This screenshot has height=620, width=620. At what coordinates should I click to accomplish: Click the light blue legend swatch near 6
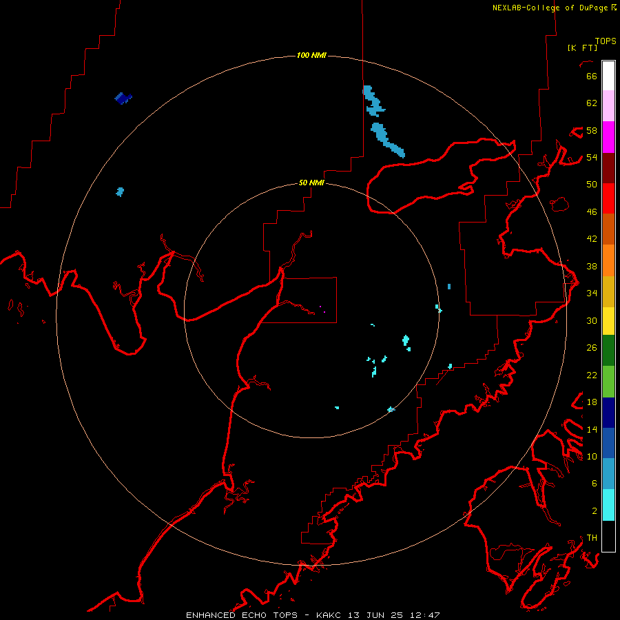coord(608,474)
